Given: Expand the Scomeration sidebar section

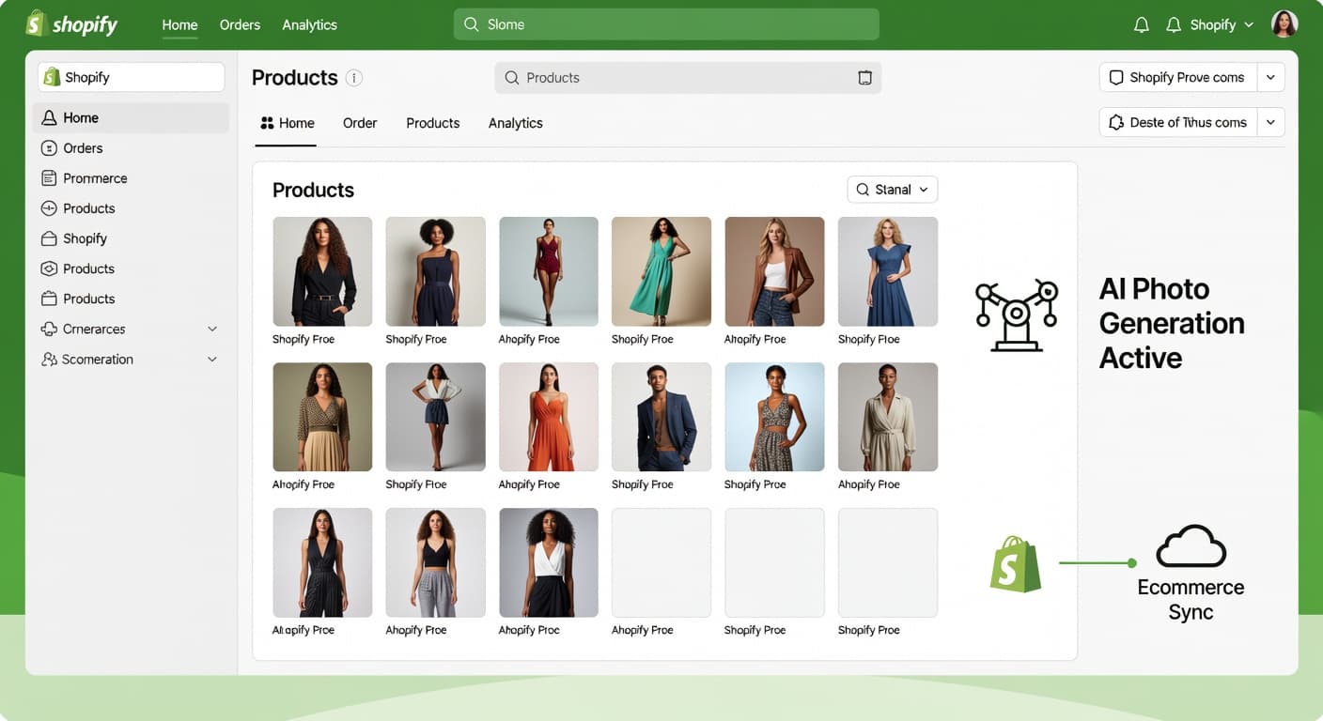Looking at the screenshot, I should point(212,360).
